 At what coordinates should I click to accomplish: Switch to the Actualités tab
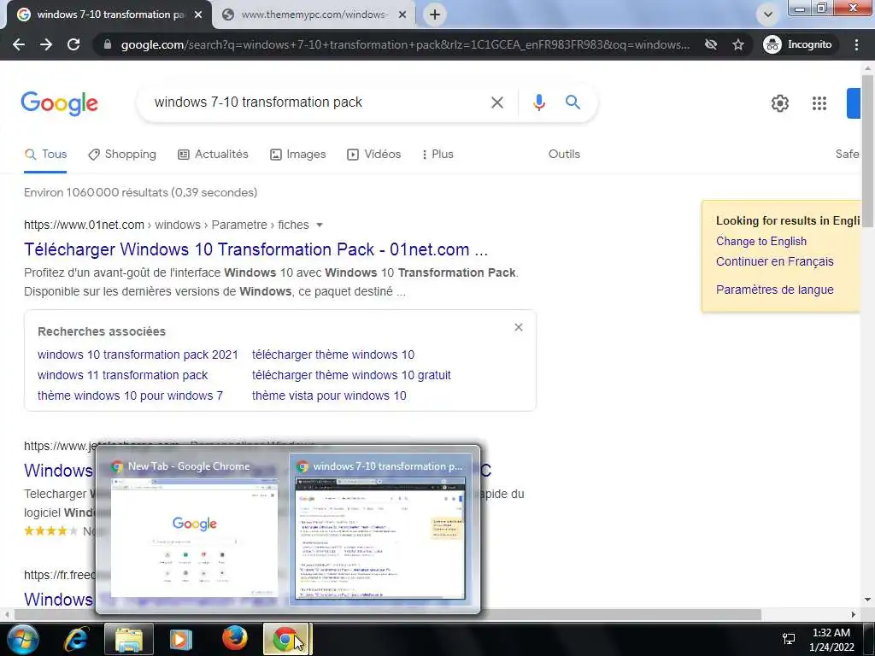tap(213, 155)
